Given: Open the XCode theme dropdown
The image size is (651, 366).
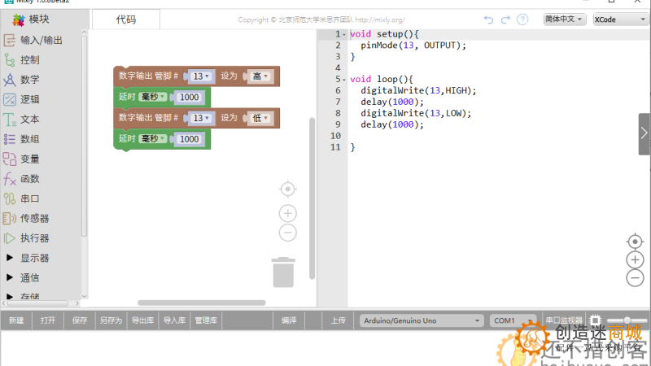Looking at the screenshot, I should (x=621, y=19).
